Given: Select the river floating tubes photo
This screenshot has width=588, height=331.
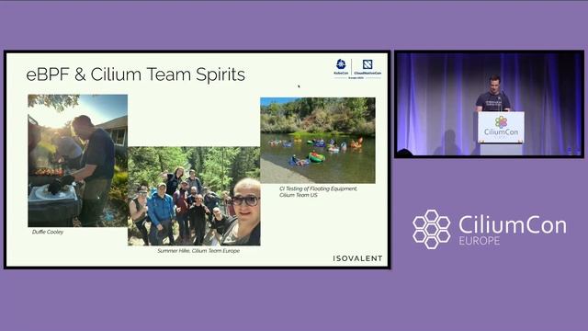Looking at the screenshot, I should click(318, 141).
